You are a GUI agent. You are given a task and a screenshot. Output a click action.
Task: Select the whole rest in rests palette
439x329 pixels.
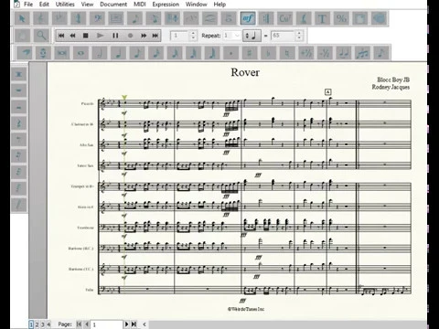point(18,90)
